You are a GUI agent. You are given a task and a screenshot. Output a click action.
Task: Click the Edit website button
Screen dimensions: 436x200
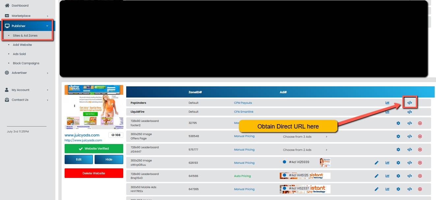click(x=79, y=159)
